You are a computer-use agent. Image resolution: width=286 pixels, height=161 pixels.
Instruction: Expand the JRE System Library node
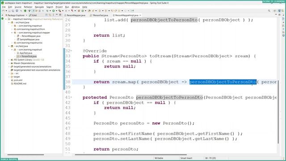(9, 59)
